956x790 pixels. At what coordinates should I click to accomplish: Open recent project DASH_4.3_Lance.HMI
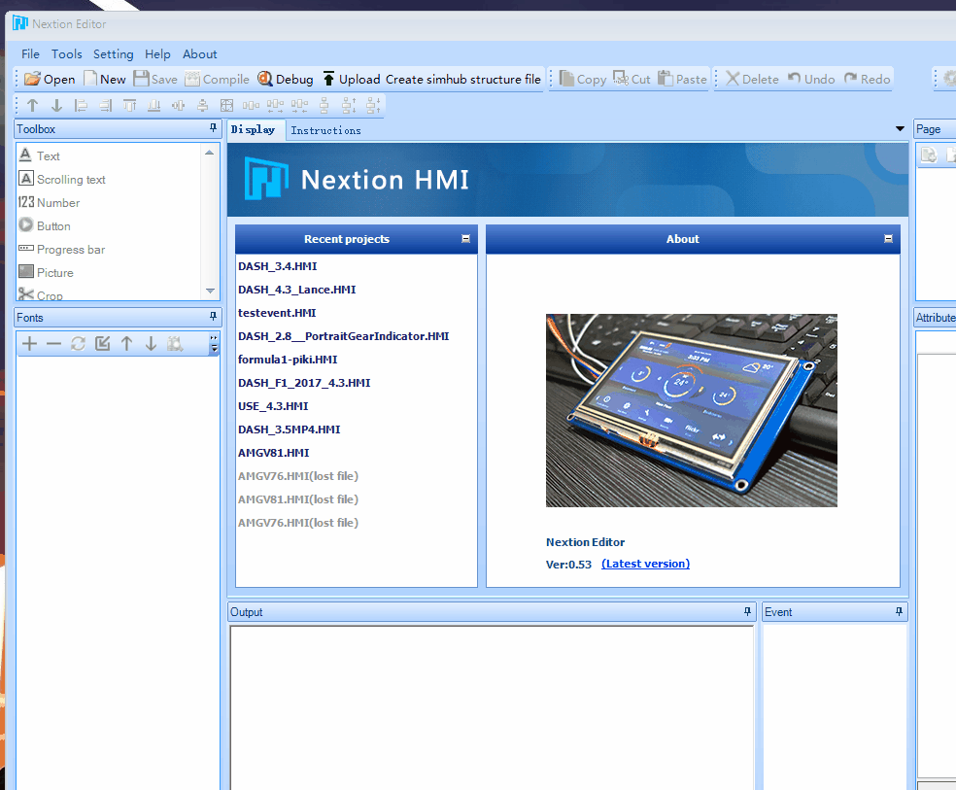[296, 289]
